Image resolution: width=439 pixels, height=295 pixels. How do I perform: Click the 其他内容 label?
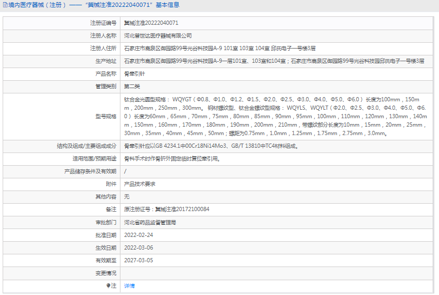coord(106,196)
